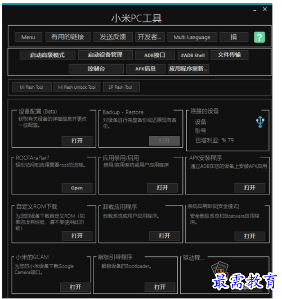Click the green question mark help icon
This screenshot has height=299, width=282.
pyautogui.click(x=259, y=37)
